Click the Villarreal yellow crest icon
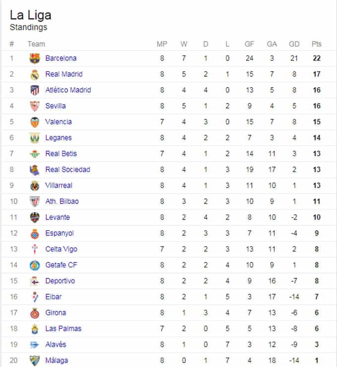This screenshot has width=337, height=367. (35, 186)
